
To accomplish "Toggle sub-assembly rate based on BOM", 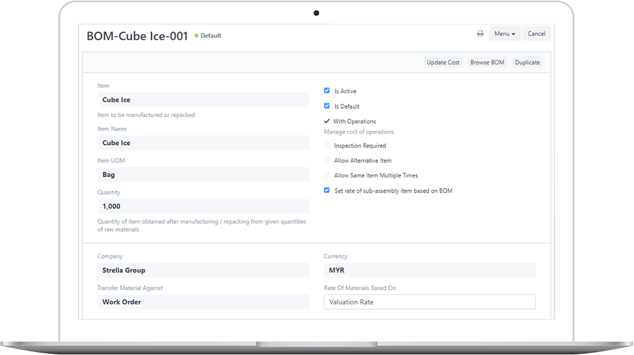I will pos(327,190).
